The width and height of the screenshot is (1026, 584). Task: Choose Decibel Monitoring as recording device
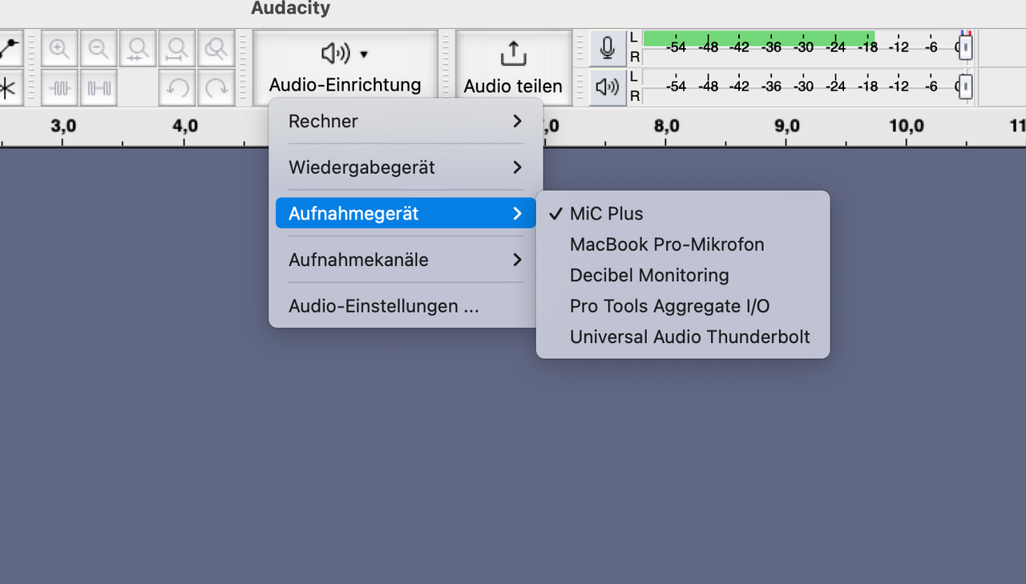pos(683,275)
